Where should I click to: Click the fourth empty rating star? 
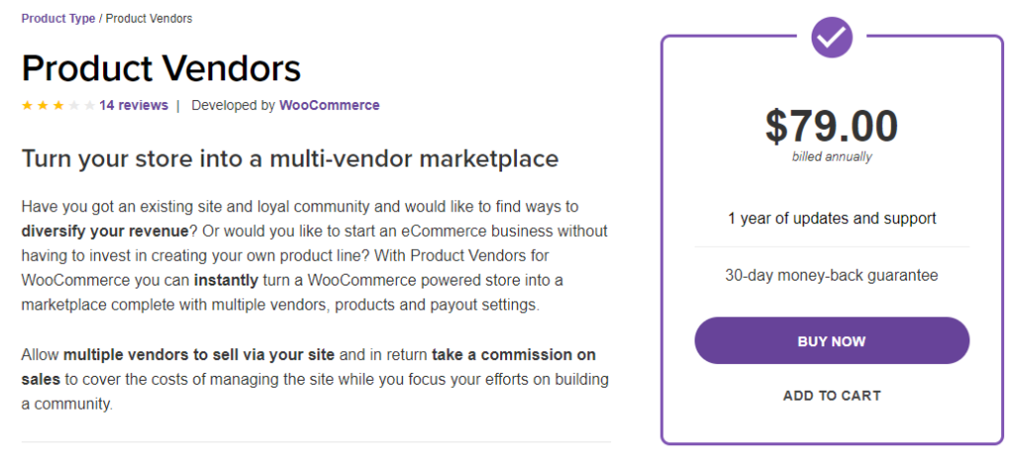tap(73, 105)
